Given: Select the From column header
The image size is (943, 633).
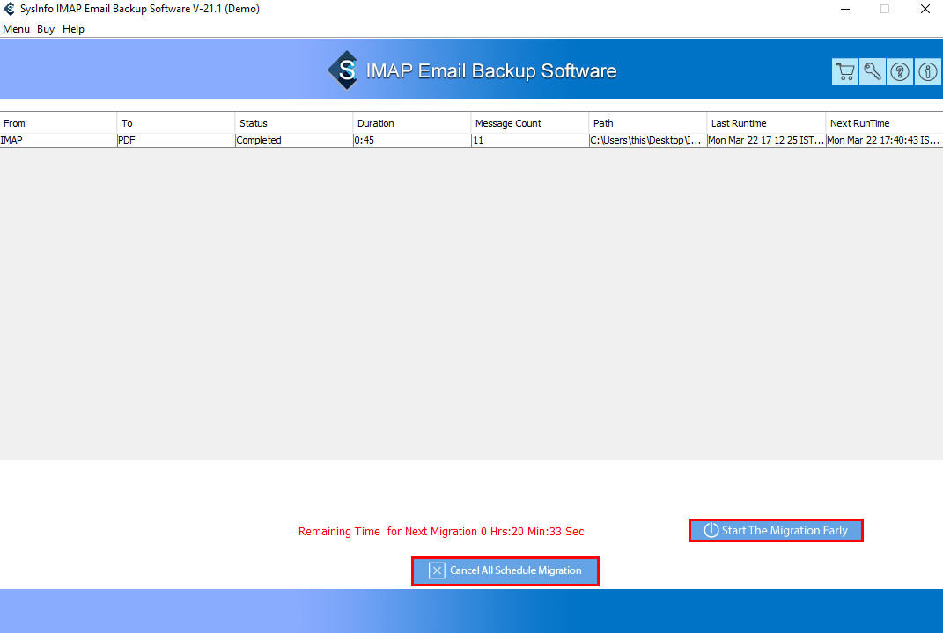Looking at the screenshot, I should (x=58, y=123).
